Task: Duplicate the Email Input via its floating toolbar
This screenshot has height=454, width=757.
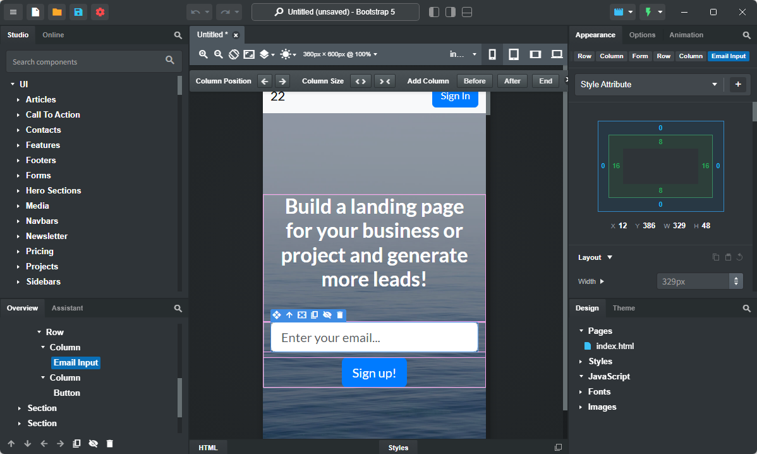Action: (x=315, y=315)
